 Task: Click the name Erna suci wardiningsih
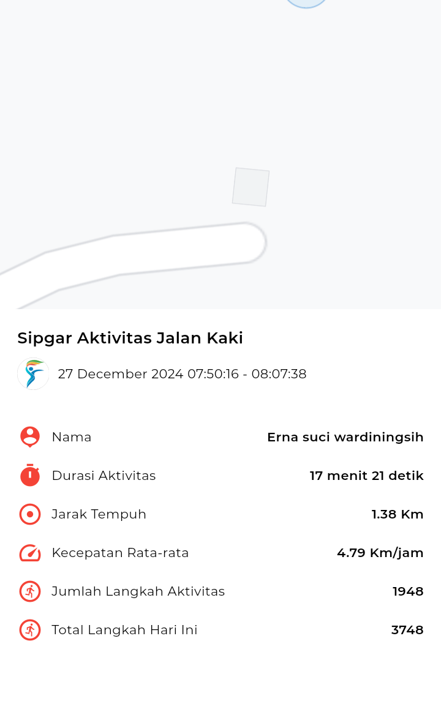[345, 437]
